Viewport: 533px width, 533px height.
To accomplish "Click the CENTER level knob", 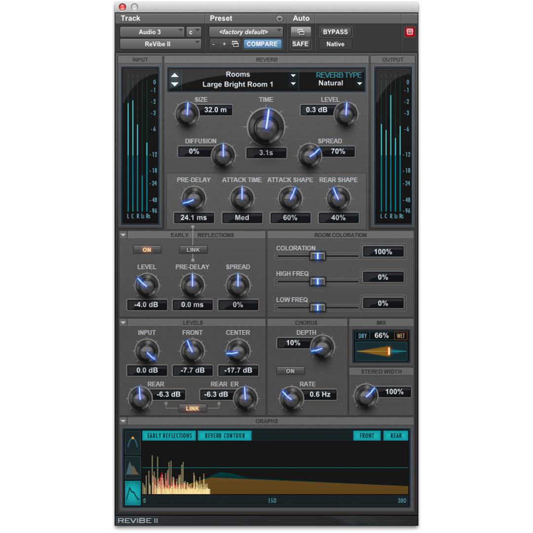I will (x=238, y=351).
